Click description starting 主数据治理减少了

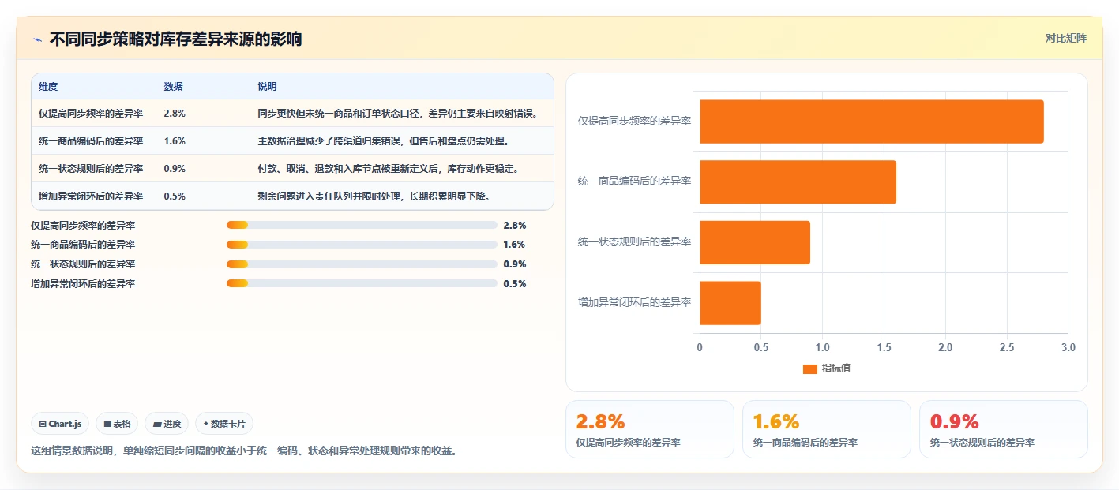click(x=382, y=140)
